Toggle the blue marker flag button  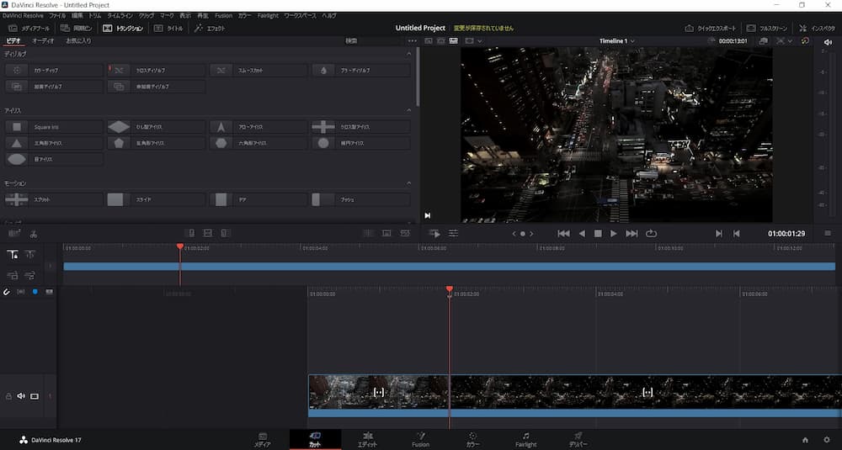pos(35,292)
